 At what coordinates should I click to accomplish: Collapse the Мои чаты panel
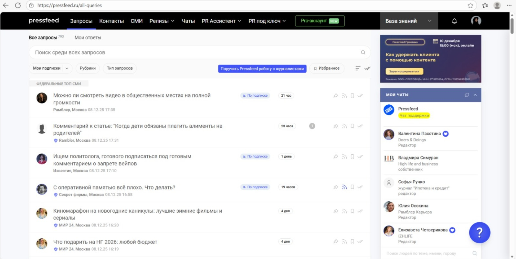tap(475, 95)
